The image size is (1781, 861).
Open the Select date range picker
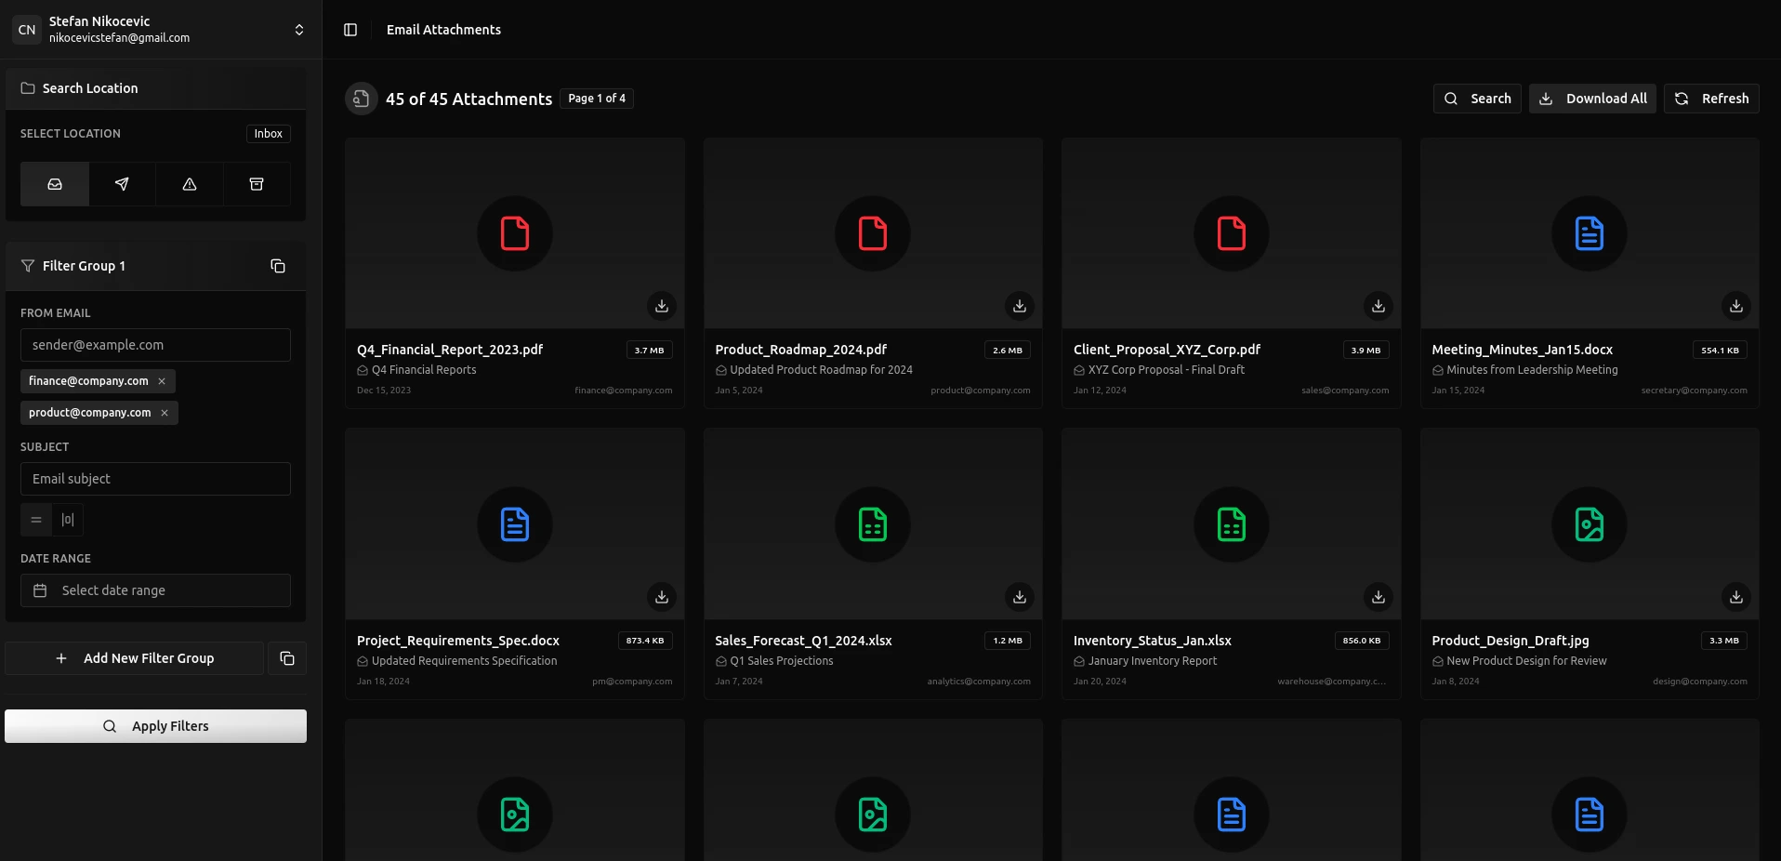pyautogui.click(x=155, y=590)
